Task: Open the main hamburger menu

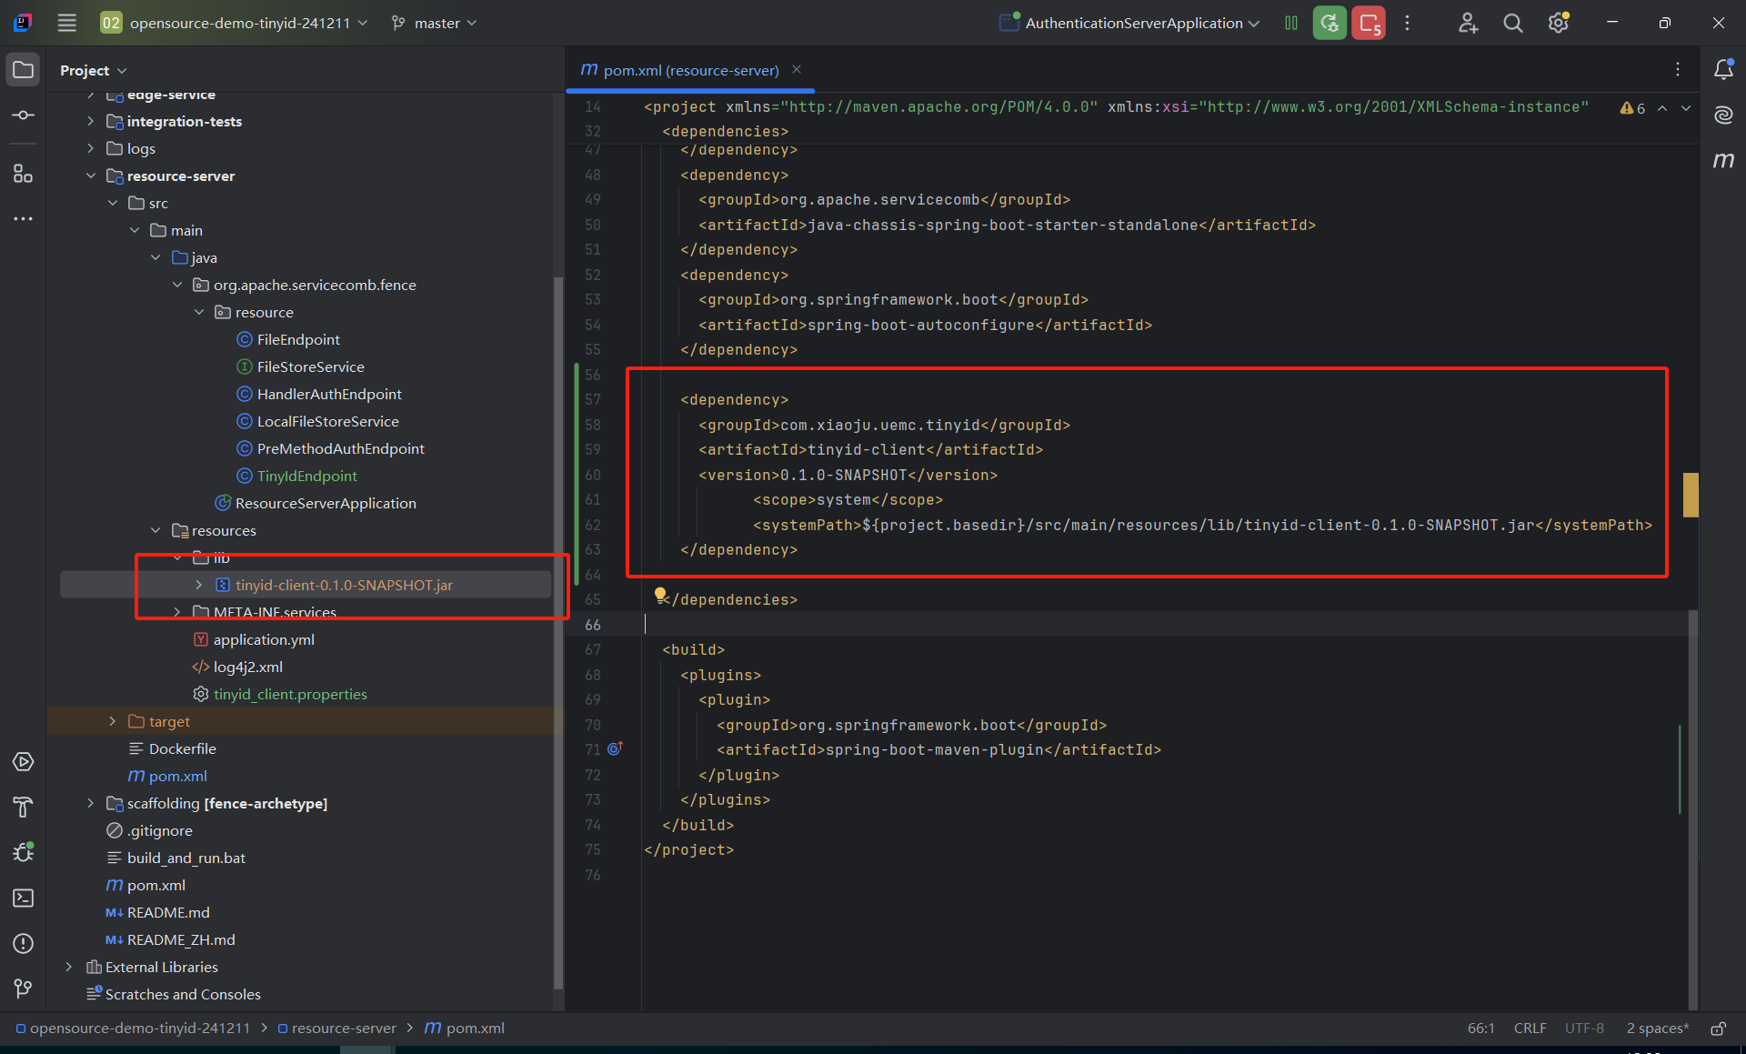Action: (x=67, y=24)
